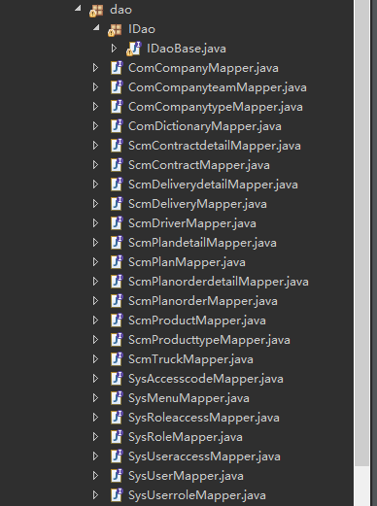
Task: Click the SysRoleMapper.java file icon
Action: click(x=117, y=437)
